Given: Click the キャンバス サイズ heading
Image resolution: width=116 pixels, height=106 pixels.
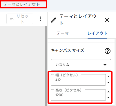Looking at the screenshot, I should click(x=68, y=50).
